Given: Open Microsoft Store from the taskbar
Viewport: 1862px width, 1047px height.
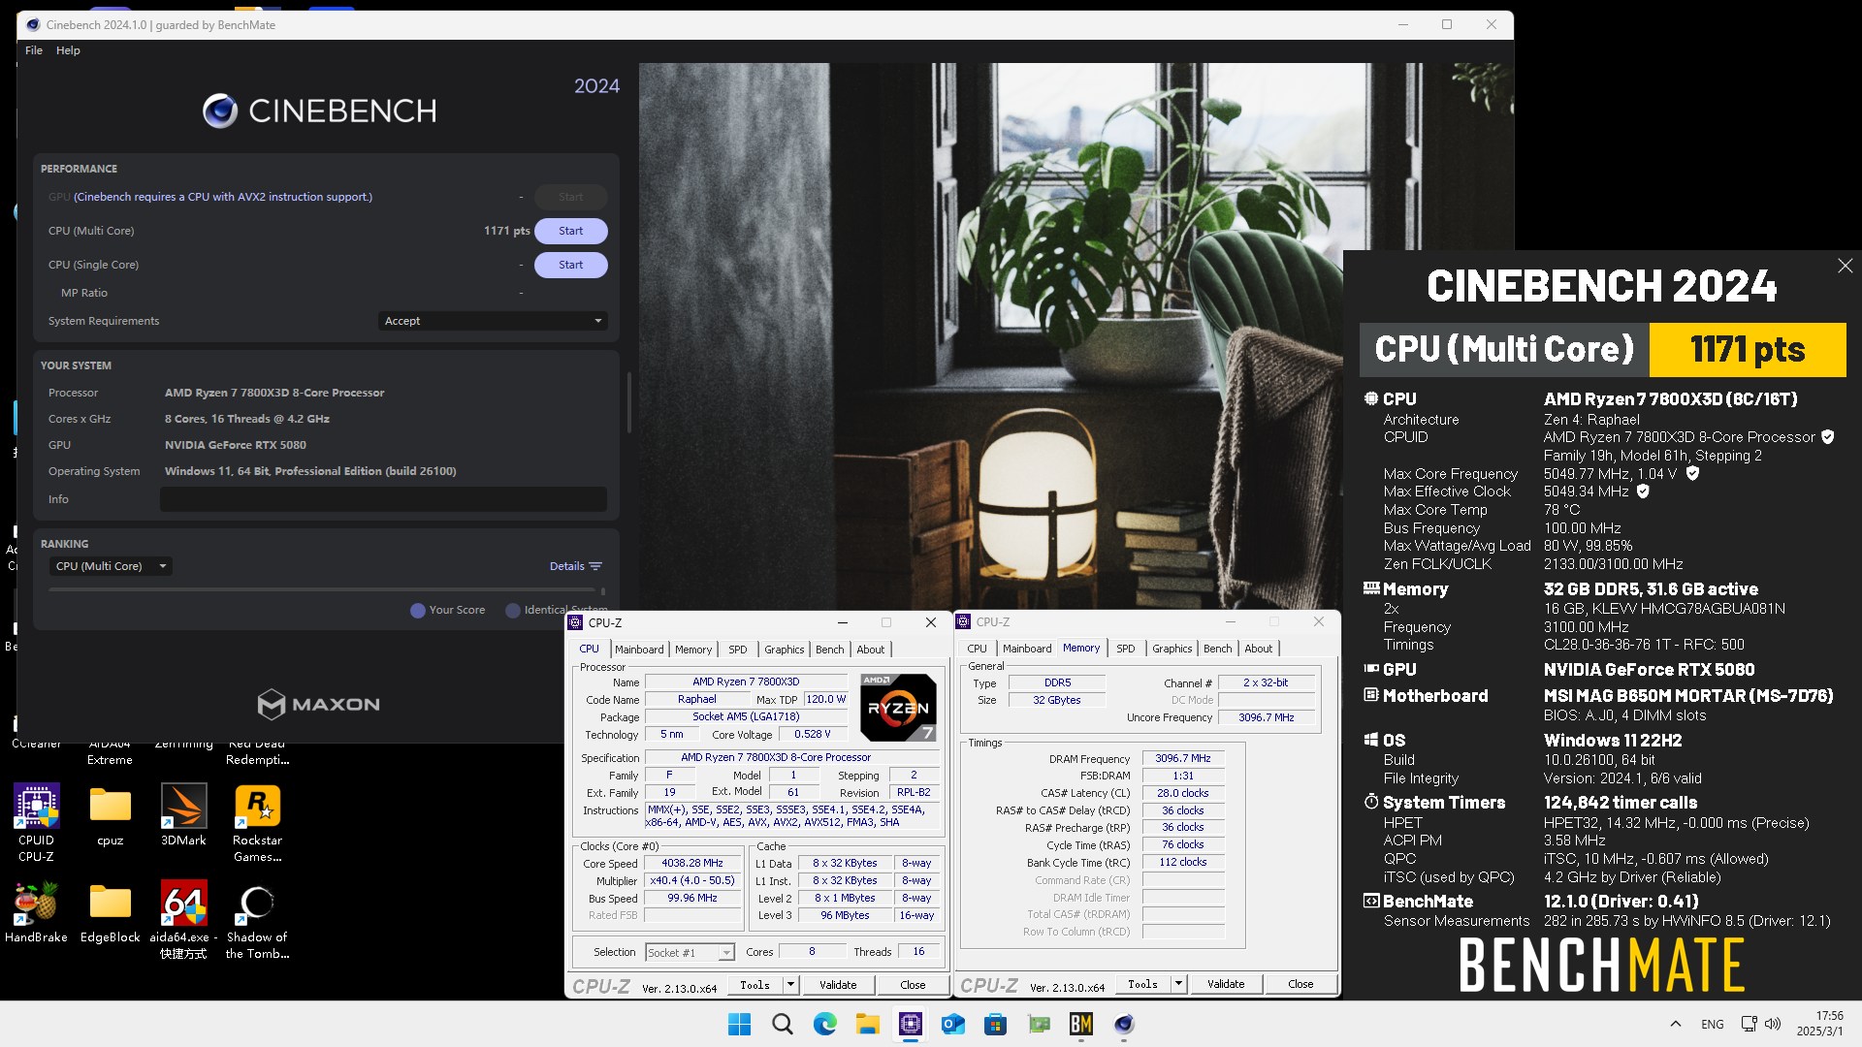Looking at the screenshot, I should click(995, 1024).
